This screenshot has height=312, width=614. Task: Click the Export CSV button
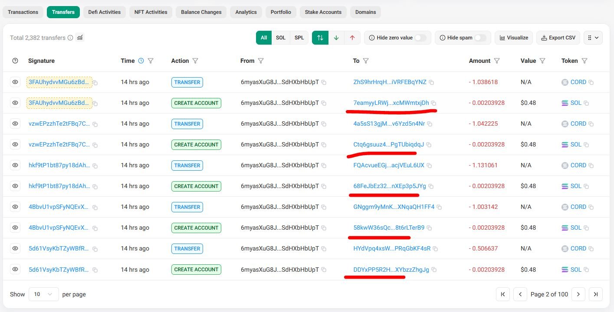point(558,38)
